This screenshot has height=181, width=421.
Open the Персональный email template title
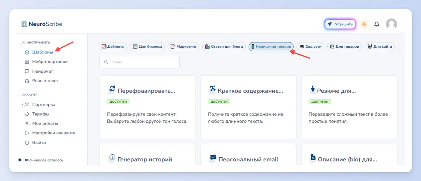[x=248, y=159]
